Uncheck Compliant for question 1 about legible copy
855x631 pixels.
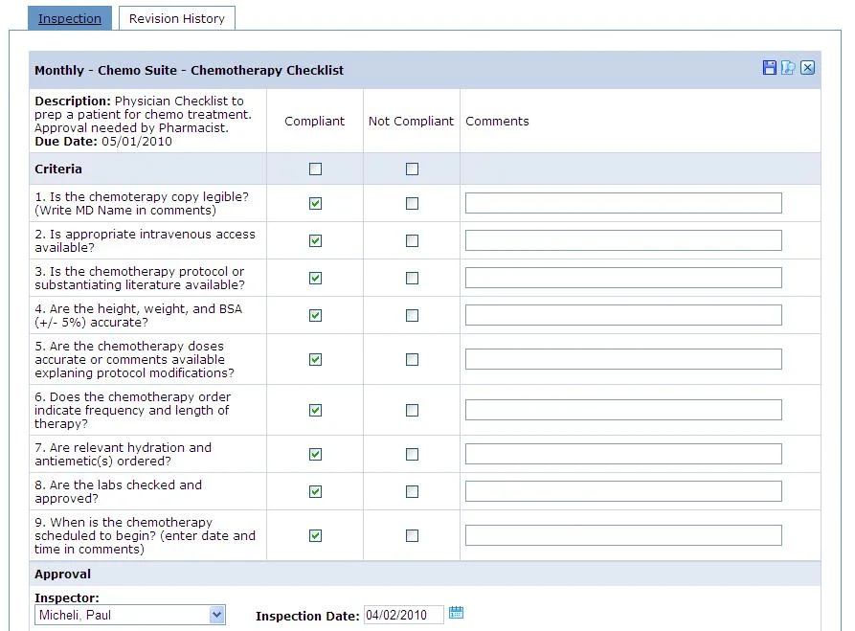click(314, 202)
